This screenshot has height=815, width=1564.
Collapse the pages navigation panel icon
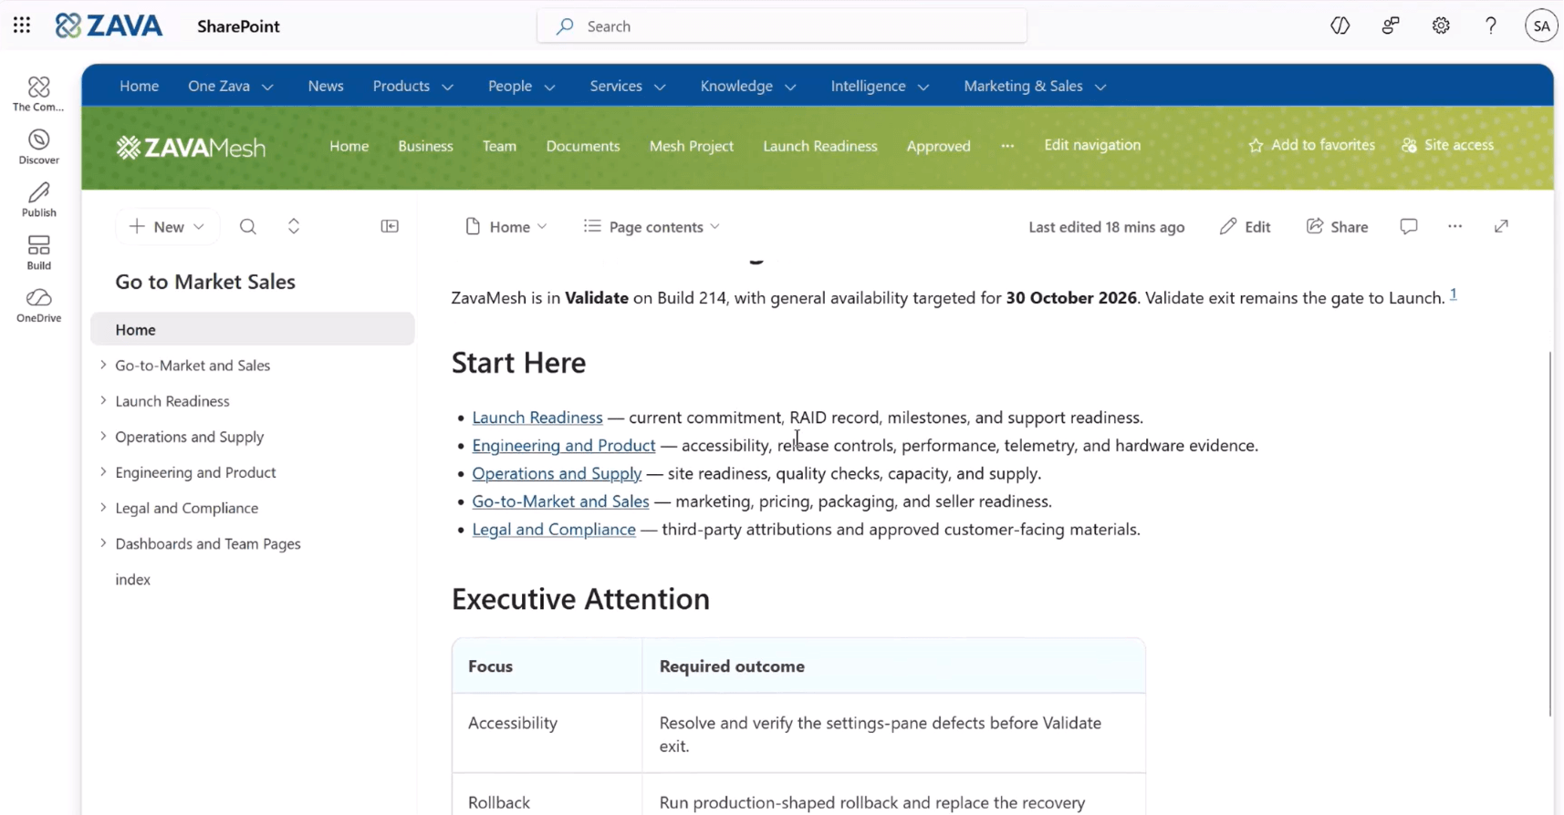coord(390,226)
